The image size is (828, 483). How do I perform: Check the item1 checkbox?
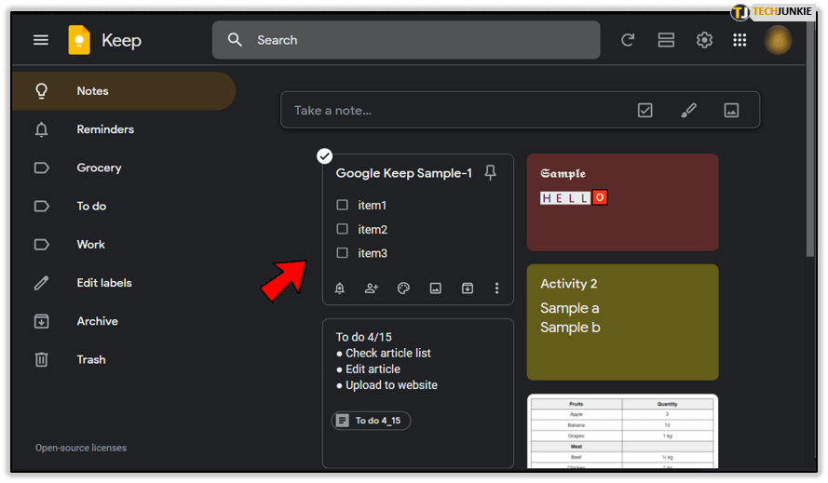(x=342, y=205)
